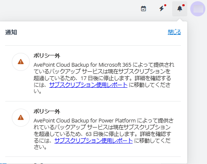Click warning icon of Microsoft 365 notification
The height and width of the screenshot is (164, 207).
[21, 62]
